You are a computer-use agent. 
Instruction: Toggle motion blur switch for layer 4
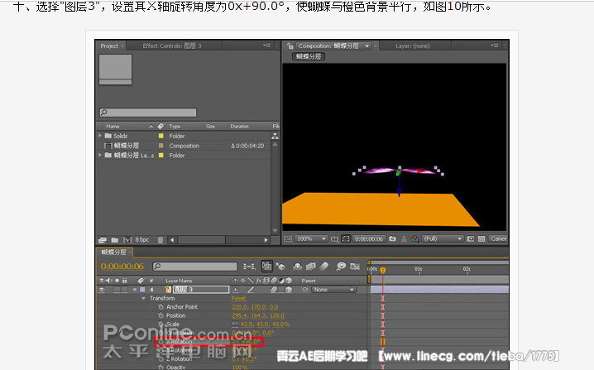(x=274, y=290)
